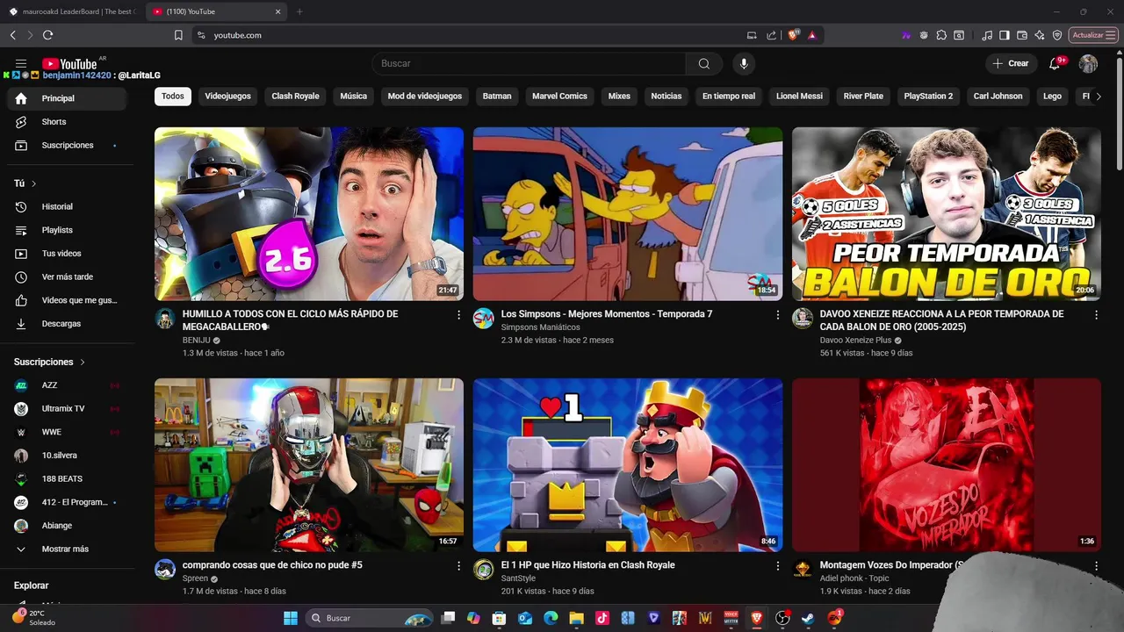
Task: Open options for Davoo Xeneize video
Action: pos(1096,315)
